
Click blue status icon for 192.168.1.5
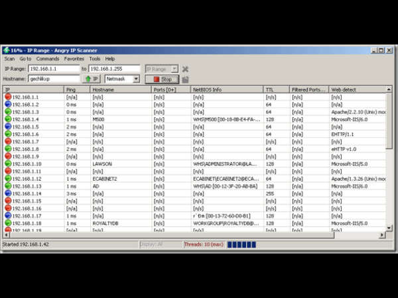[8, 126]
